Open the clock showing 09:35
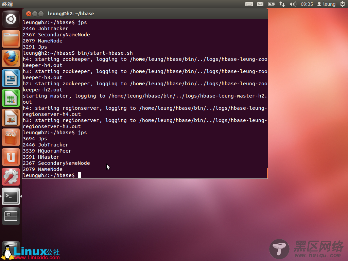This screenshot has width=348, height=261. tap(307, 4)
